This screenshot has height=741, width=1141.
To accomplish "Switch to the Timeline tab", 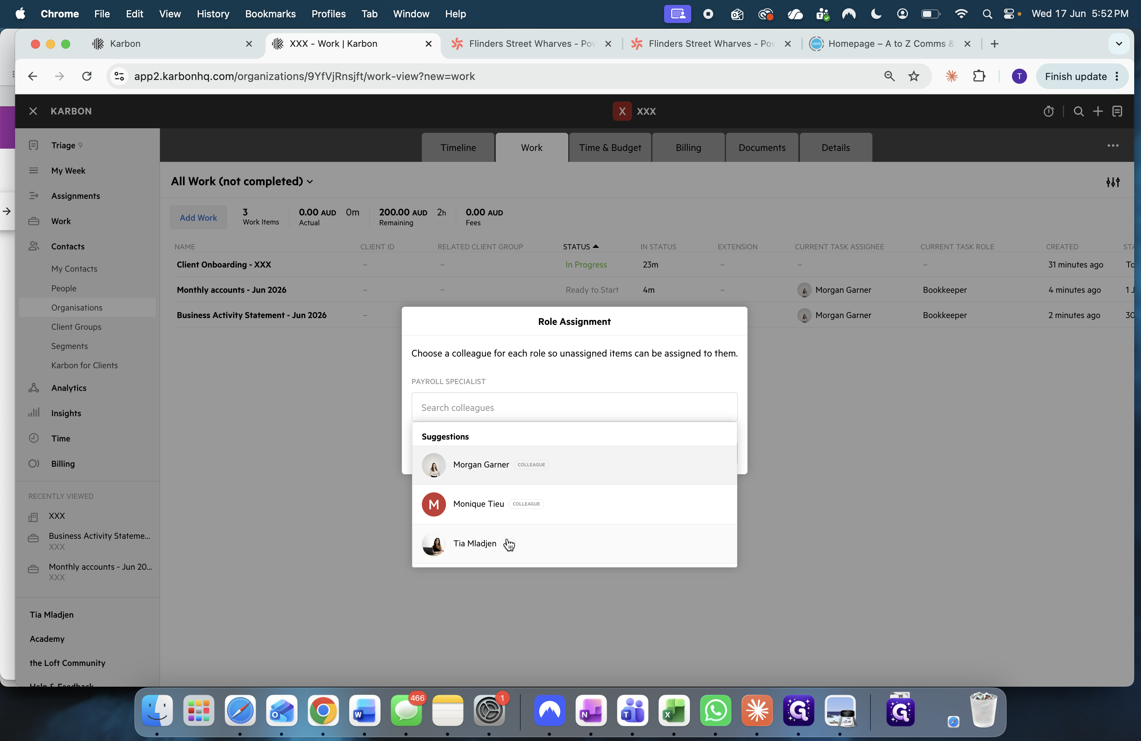I will point(458,148).
